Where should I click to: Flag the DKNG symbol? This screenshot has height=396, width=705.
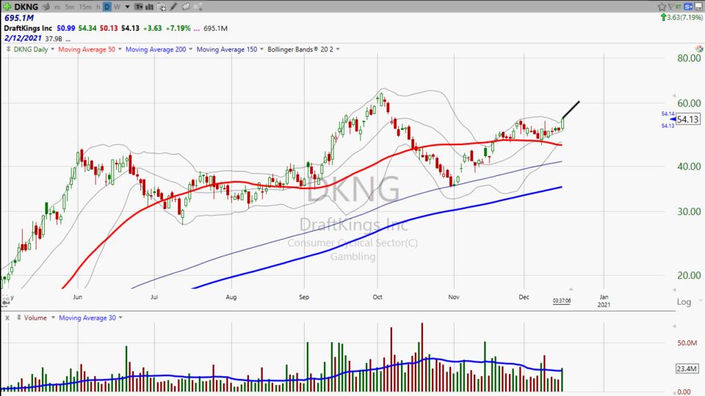(x=670, y=7)
